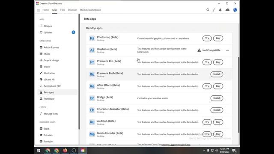Show hidden system tray icons

coord(204,150)
